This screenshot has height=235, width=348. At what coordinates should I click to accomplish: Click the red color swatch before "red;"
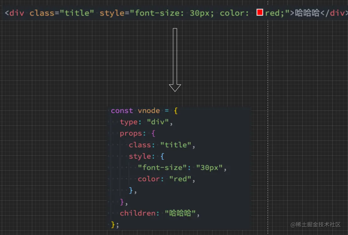pyautogui.click(x=260, y=12)
